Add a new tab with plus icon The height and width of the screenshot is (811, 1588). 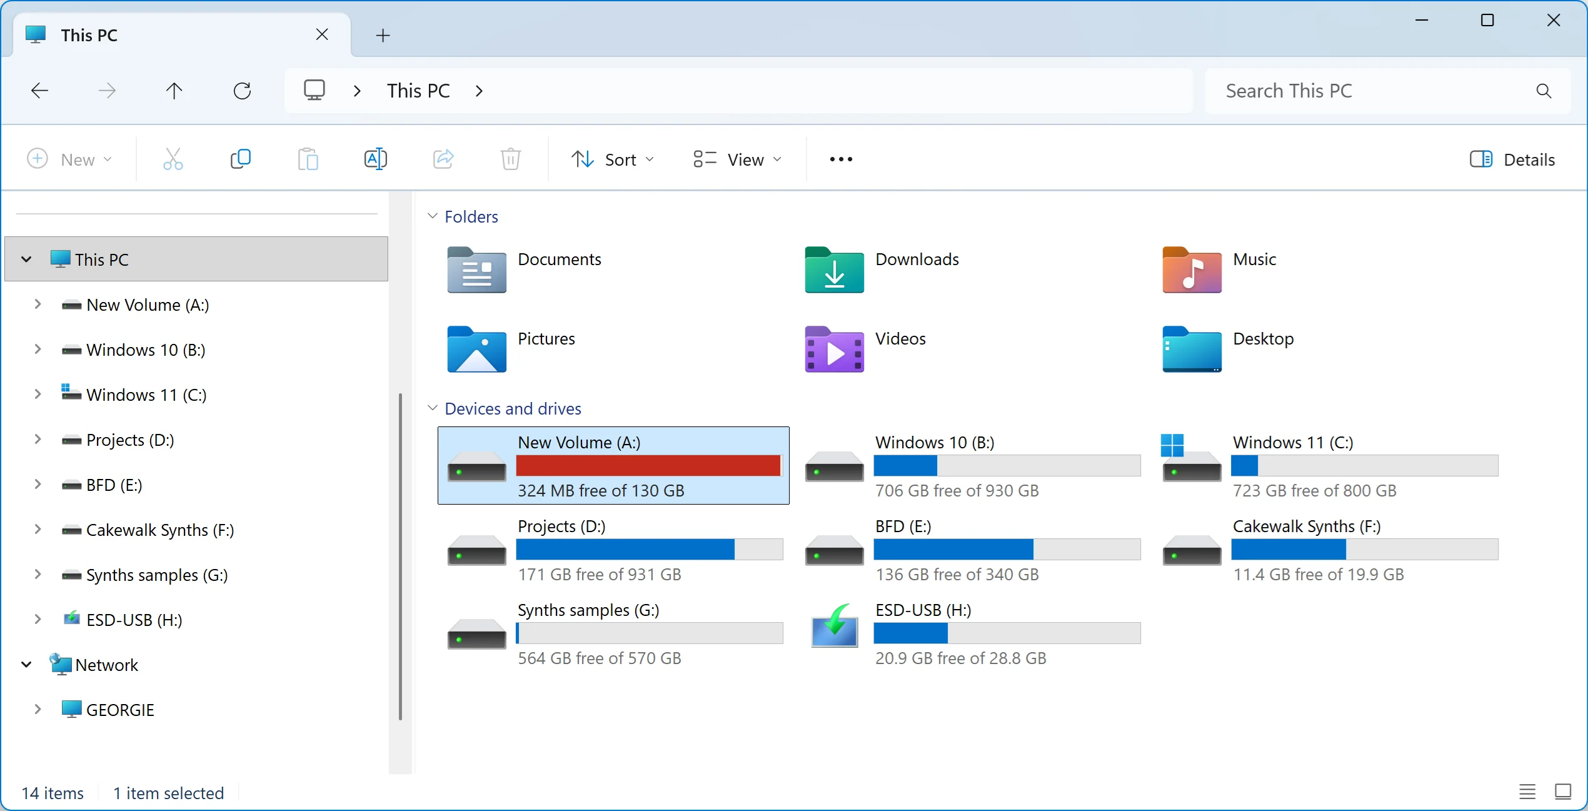383,36
